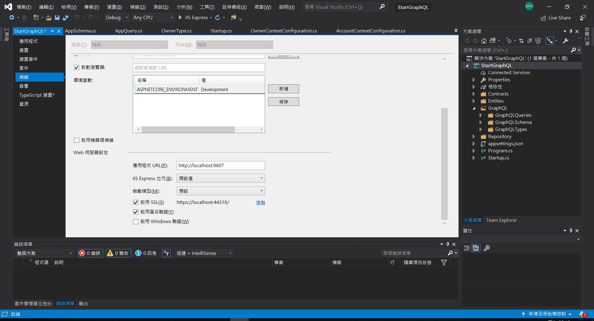The height and width of the screenshot is (321, 594).
Task: Toggle the 0 訊息 messages filter button
Action: pos(146,253)
